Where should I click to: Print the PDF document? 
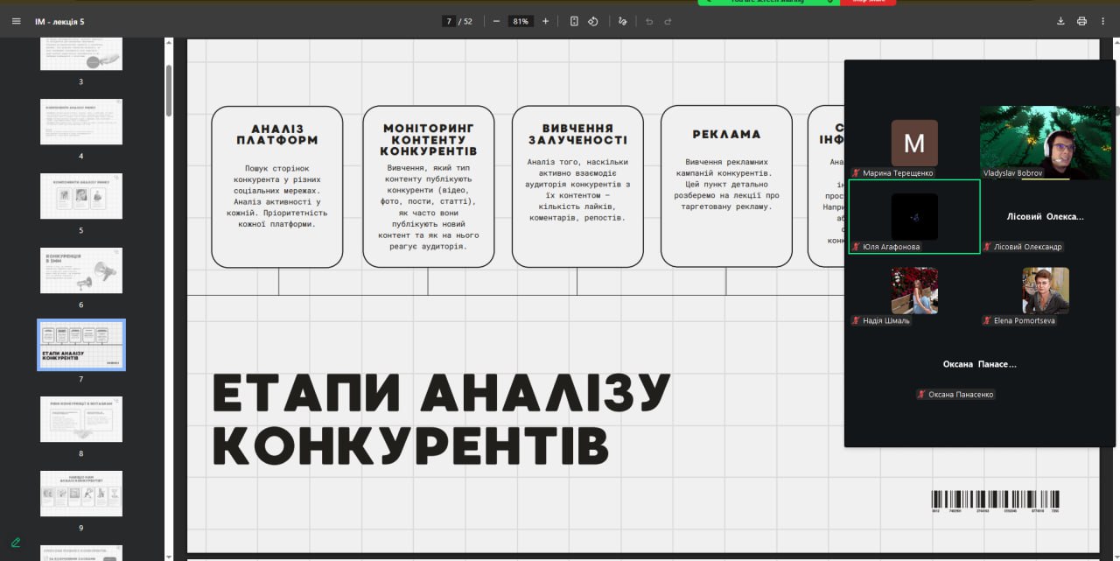1081,21
